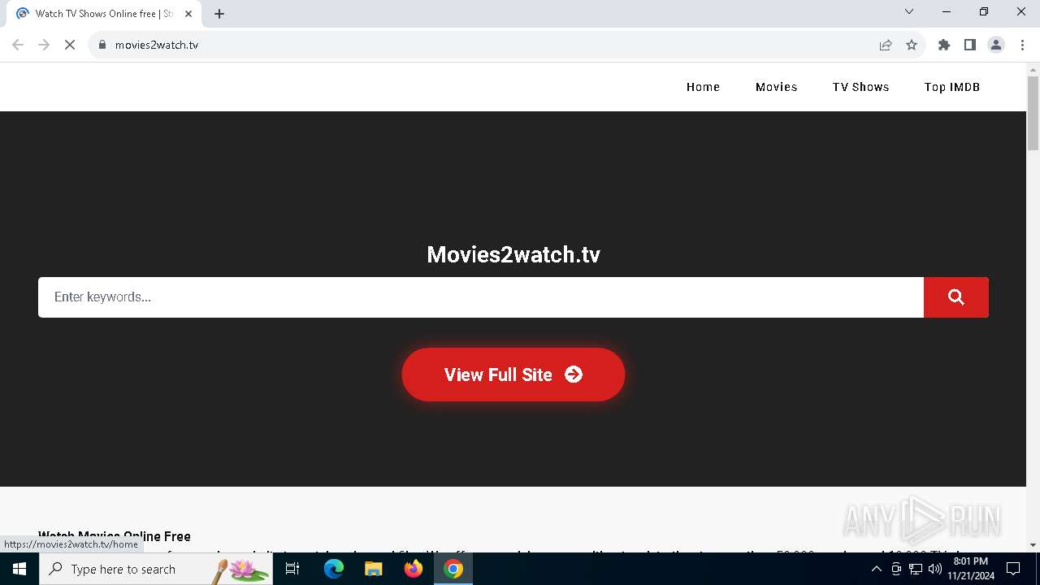1040x585 pixels.
Task: Open Task View on the taskbar
Action: tap(292, 569)
